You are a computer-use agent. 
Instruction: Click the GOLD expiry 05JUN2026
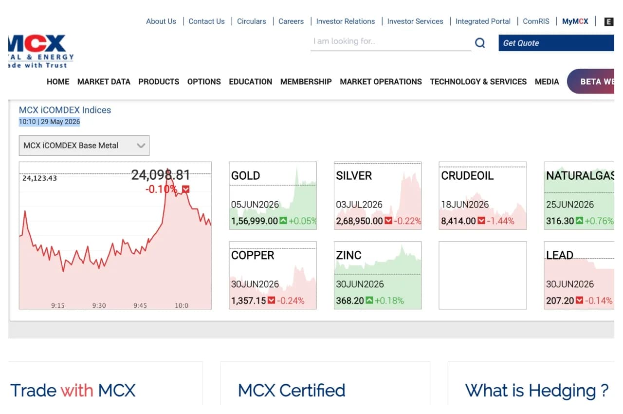tap(255, 205)
